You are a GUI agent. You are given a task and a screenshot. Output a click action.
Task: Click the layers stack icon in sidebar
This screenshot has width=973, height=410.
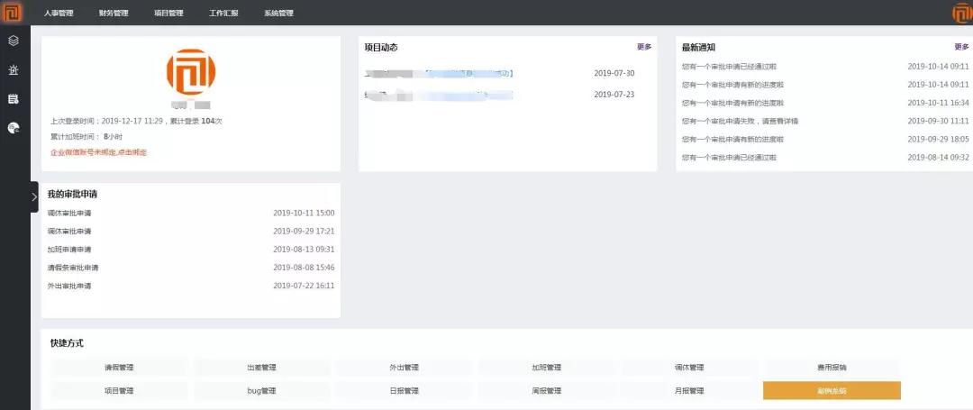(14, 41)
